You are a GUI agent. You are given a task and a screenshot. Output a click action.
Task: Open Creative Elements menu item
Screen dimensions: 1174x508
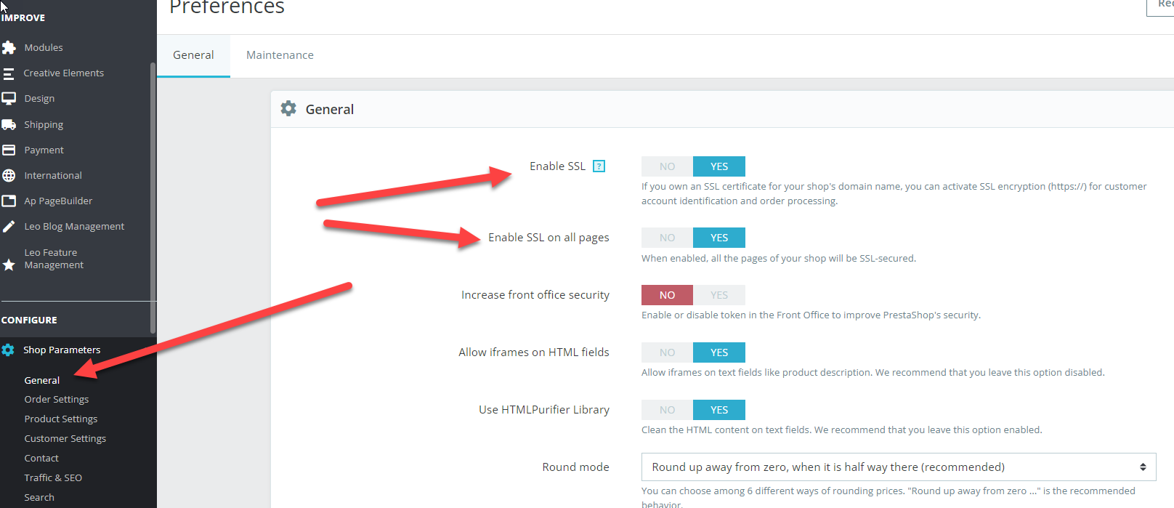(63, 73)
